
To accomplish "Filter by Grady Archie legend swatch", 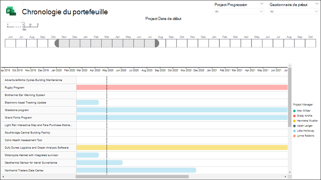I will click(x=295, y=116).
